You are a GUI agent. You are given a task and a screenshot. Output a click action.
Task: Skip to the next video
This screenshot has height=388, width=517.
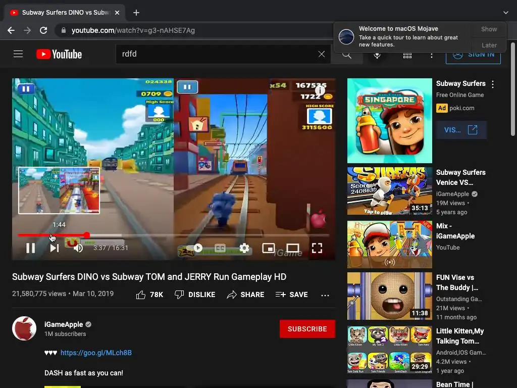point(55,248)
